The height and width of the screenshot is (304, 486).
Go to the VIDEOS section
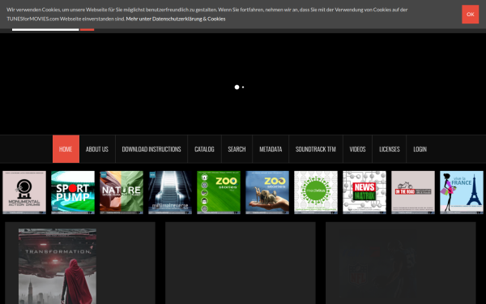pos(357,149)
